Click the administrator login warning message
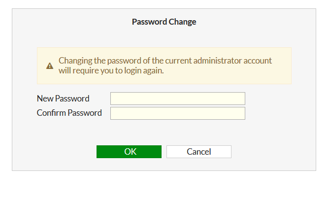The image size is (329, 201). (x=165, y=66)
